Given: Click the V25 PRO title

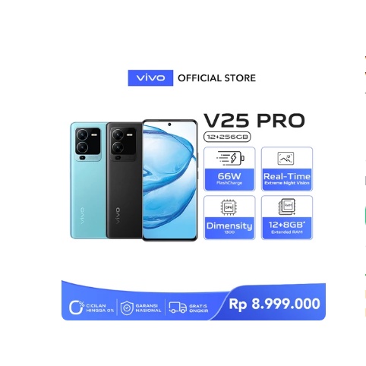Looking at the screenshot, I should (x=254, y=121).
